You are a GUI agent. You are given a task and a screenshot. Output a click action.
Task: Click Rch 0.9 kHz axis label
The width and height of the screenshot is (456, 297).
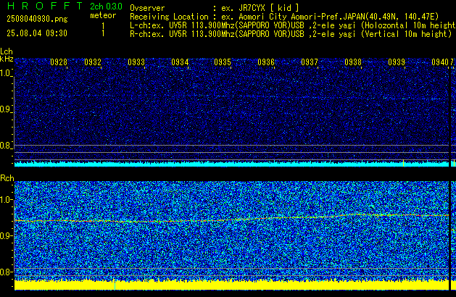tap(6, 235)
